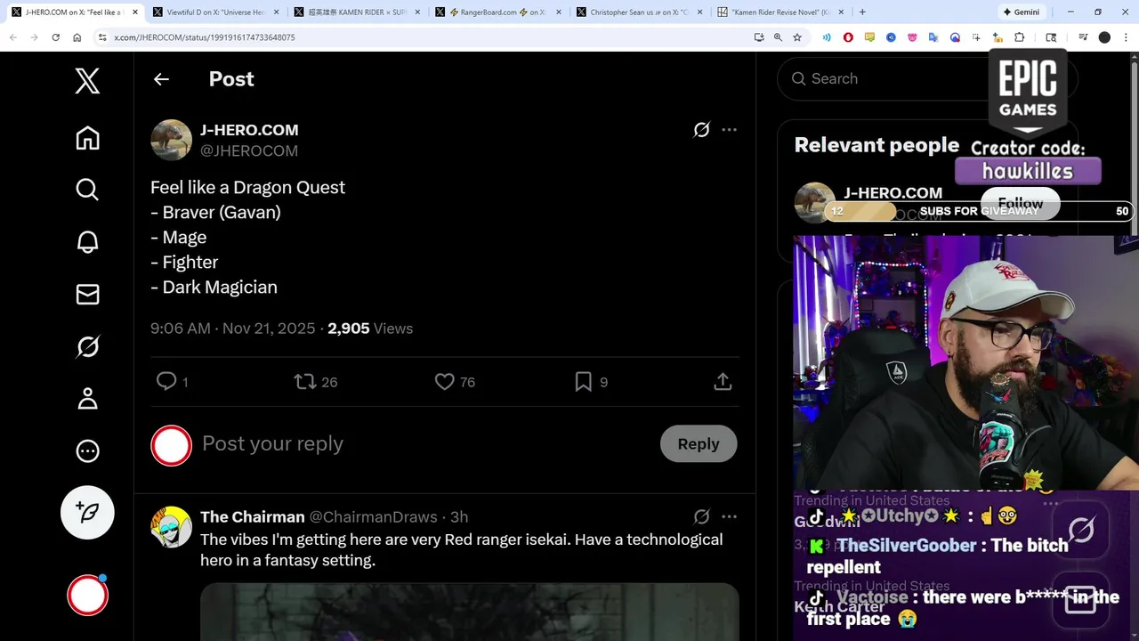Screen dimensions: 1139x641
Task: Navigate forward in the browser
Action: click(x=34, y=37)
